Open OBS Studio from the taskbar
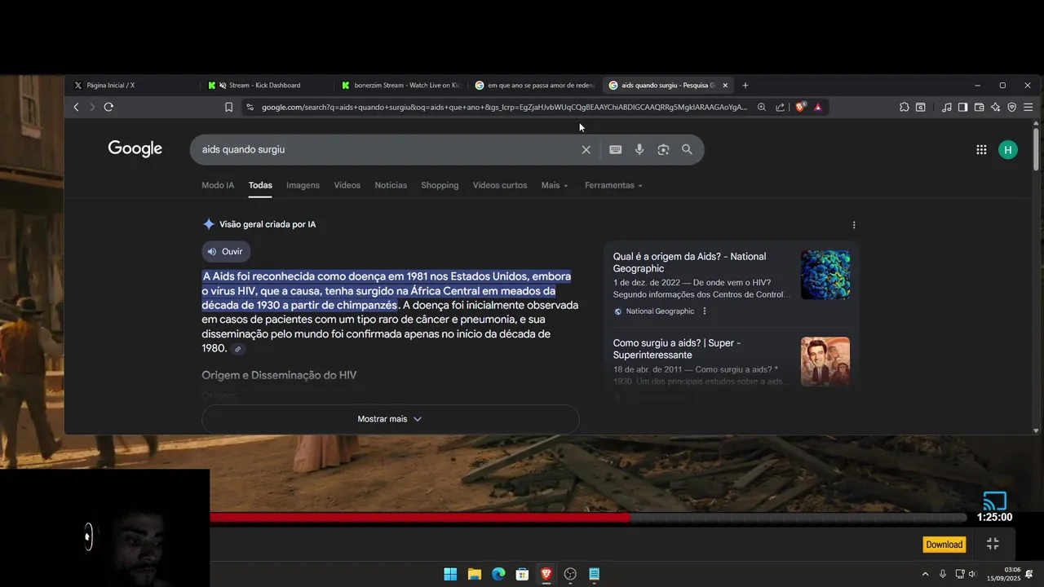Image resolution: width=1044 pixels, height=587 pixels. point(570,574)
